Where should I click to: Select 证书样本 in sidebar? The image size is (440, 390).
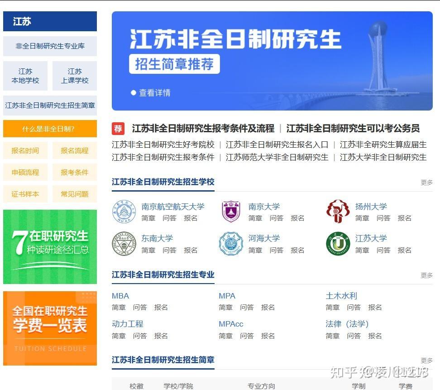[x=25, y=194]
